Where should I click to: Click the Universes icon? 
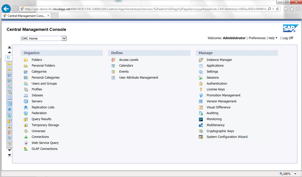(26, 131)
